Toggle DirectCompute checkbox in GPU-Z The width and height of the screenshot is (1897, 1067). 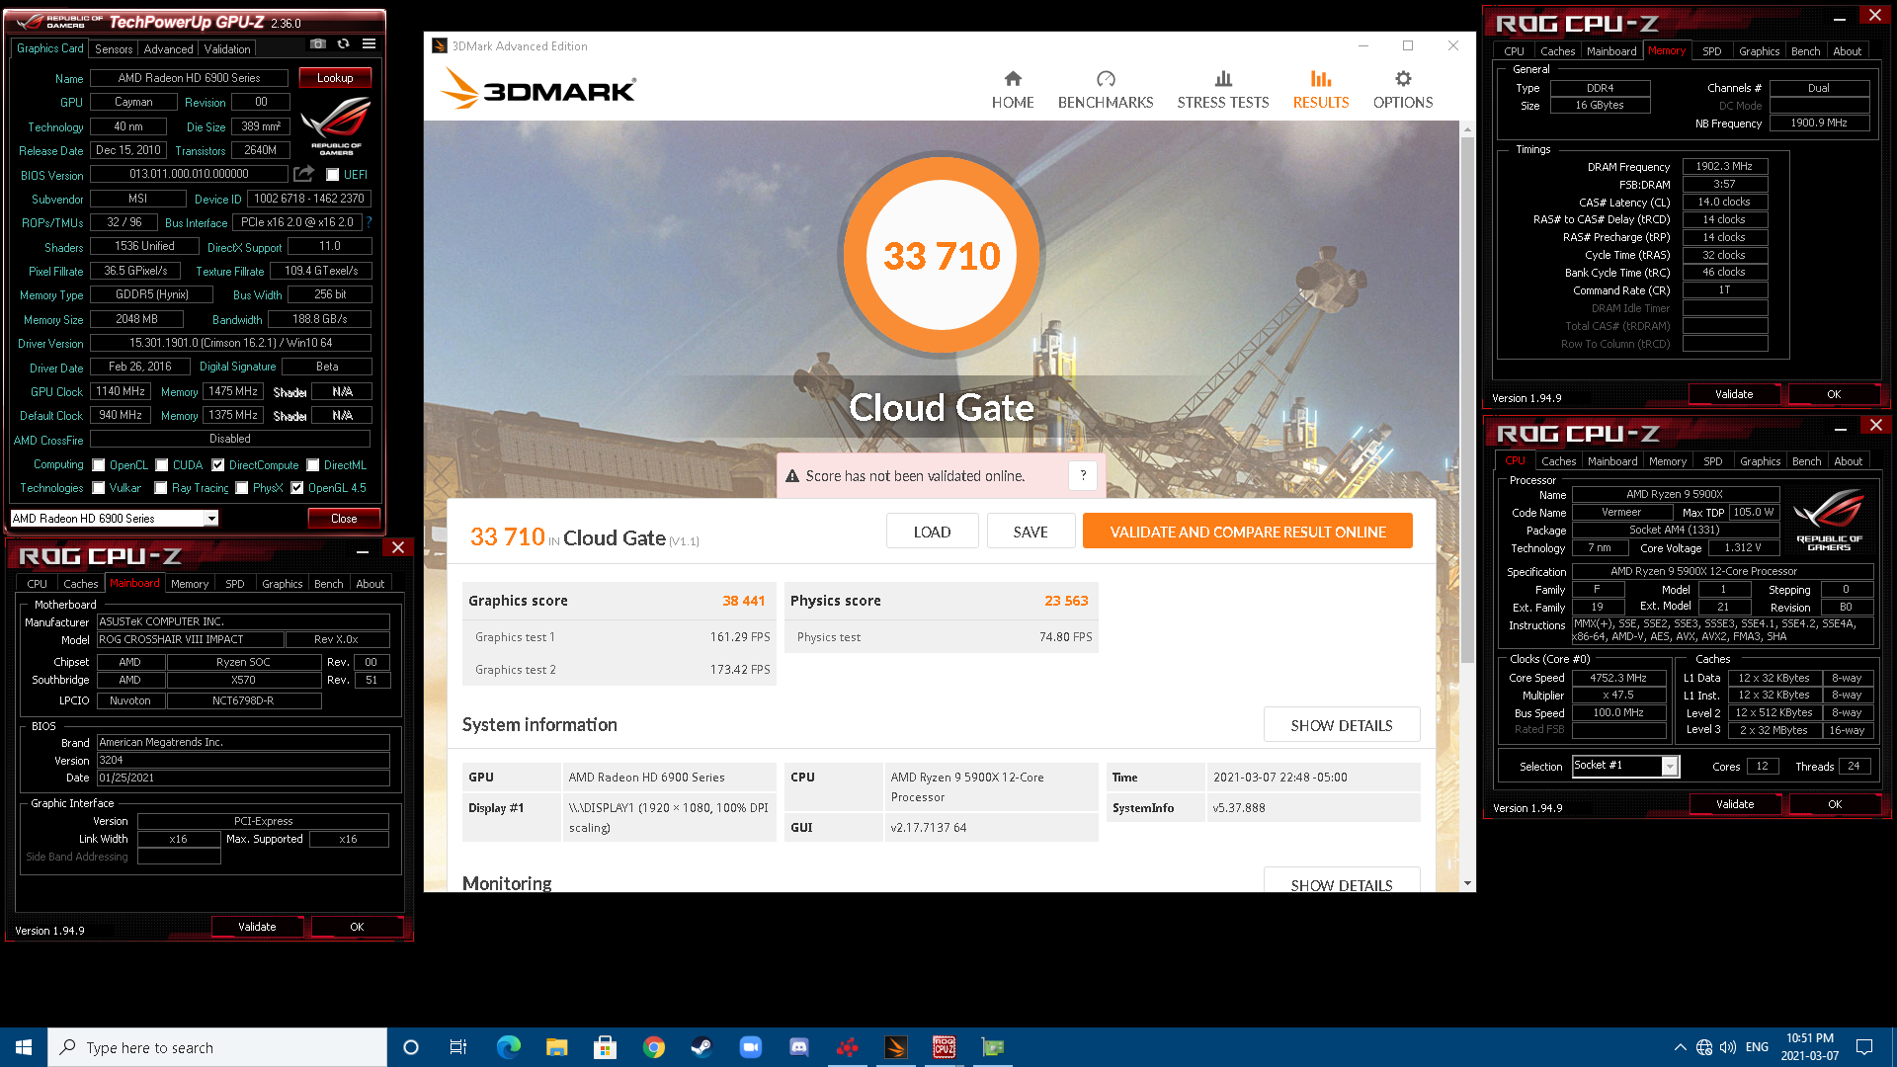[x=217, y=465]
